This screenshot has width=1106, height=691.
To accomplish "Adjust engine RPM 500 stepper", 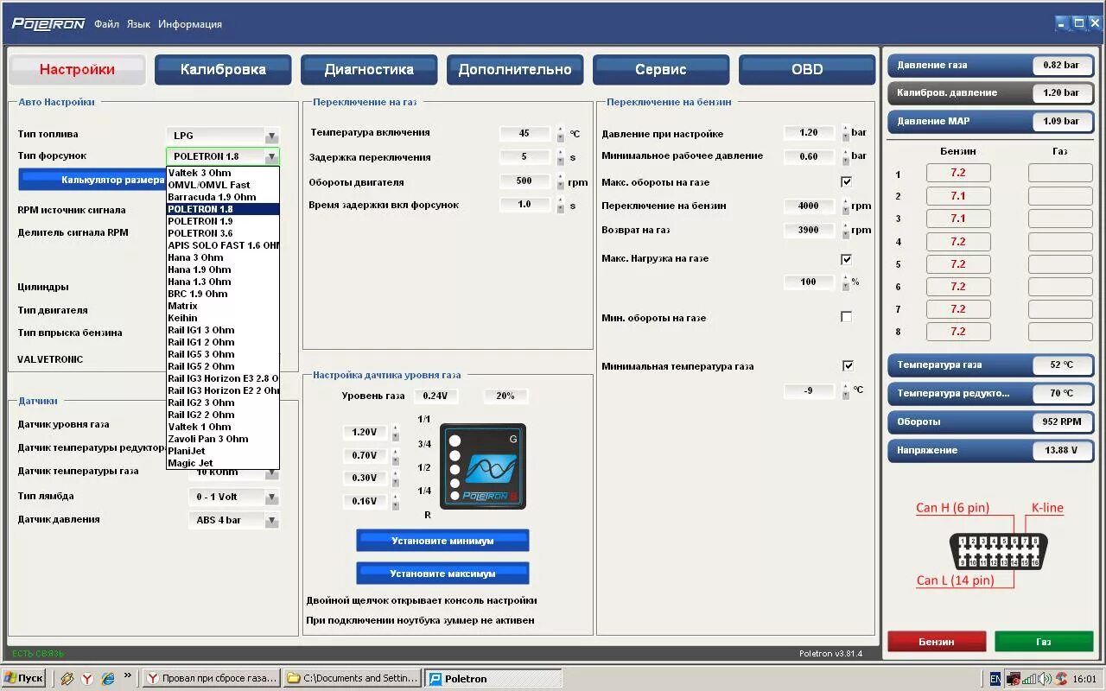I will (x=560, y=182).
